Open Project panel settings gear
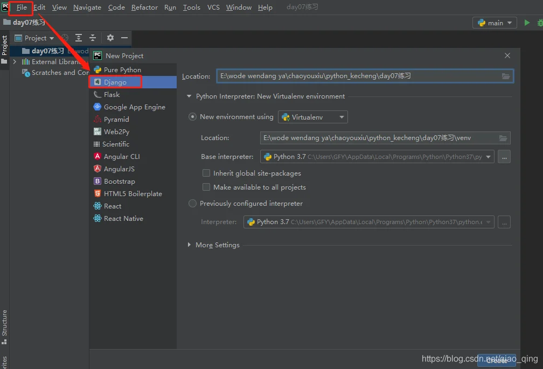Screen dimensions: 543x369 110,38
